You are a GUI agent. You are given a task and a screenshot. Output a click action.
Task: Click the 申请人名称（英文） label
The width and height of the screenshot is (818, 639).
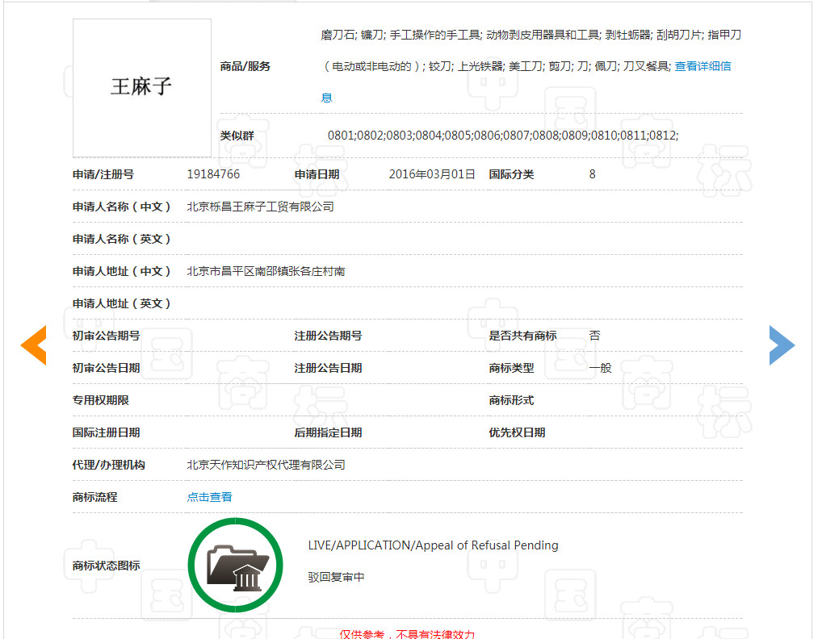tap(122, 239)
